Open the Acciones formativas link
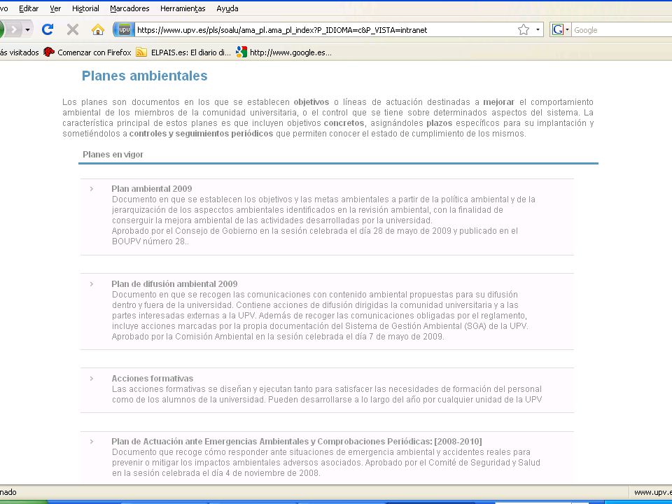Screen dimensions: 672x504 (x=152, y=379)
